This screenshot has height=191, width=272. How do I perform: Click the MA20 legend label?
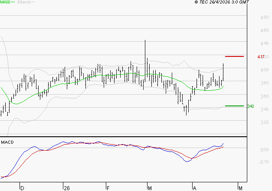[4, 2]
